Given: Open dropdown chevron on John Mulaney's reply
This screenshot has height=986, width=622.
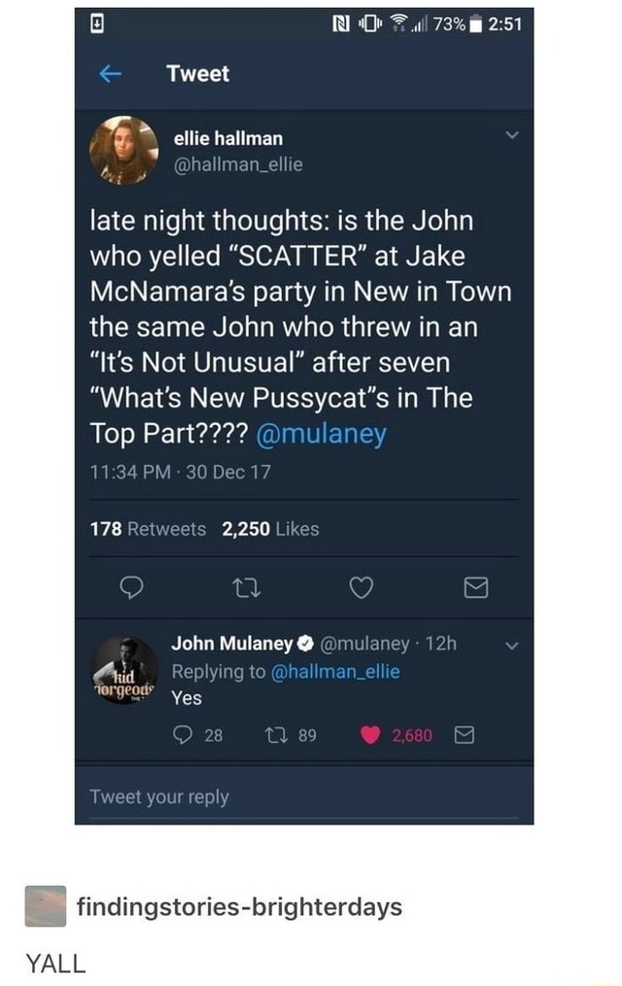Looking at the screenshot, I should 513,645.
